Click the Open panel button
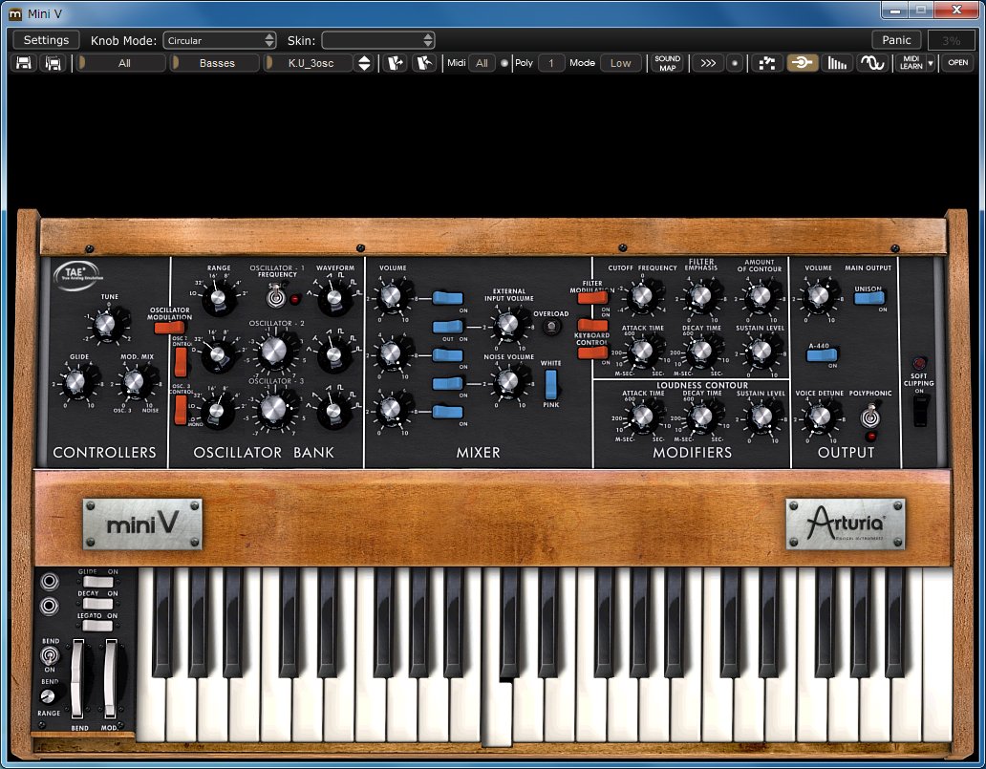 pos(957,63)
